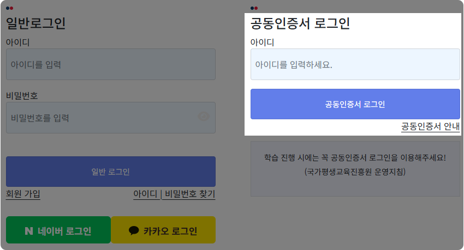Image resolution: width=464 pixels, height=250 pixels.
Task: Focus the 아이디를 입력 field under 일반로그인
Action: [x=111, y=64]
